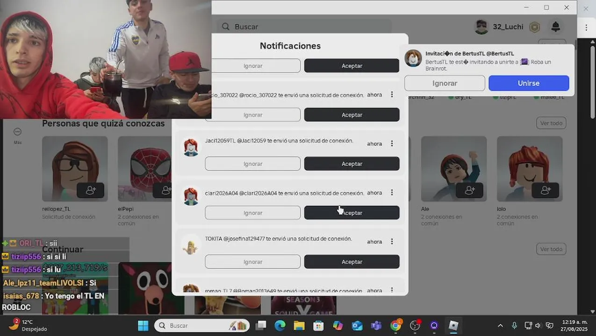Open options menu for rocio_307022 request
Viewport: 596px width, 336px height.
[x=392, y=95]
